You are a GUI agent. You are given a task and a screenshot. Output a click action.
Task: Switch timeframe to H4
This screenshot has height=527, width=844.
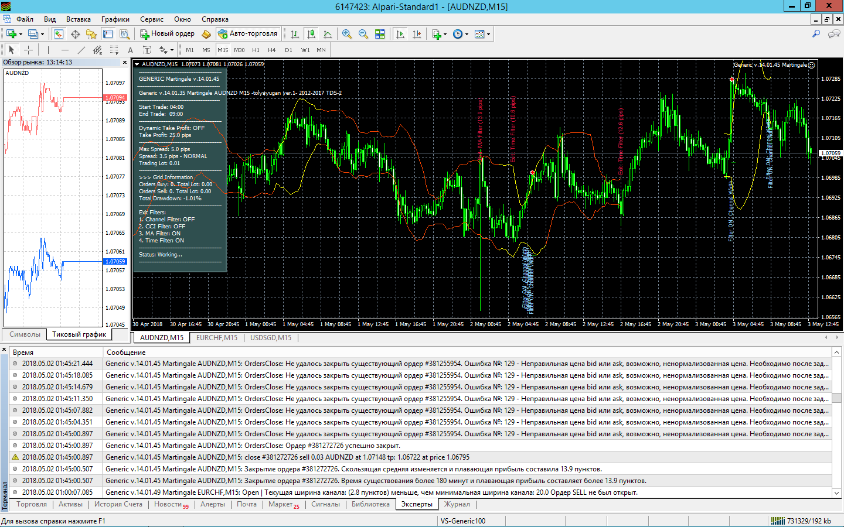(272, 50)
